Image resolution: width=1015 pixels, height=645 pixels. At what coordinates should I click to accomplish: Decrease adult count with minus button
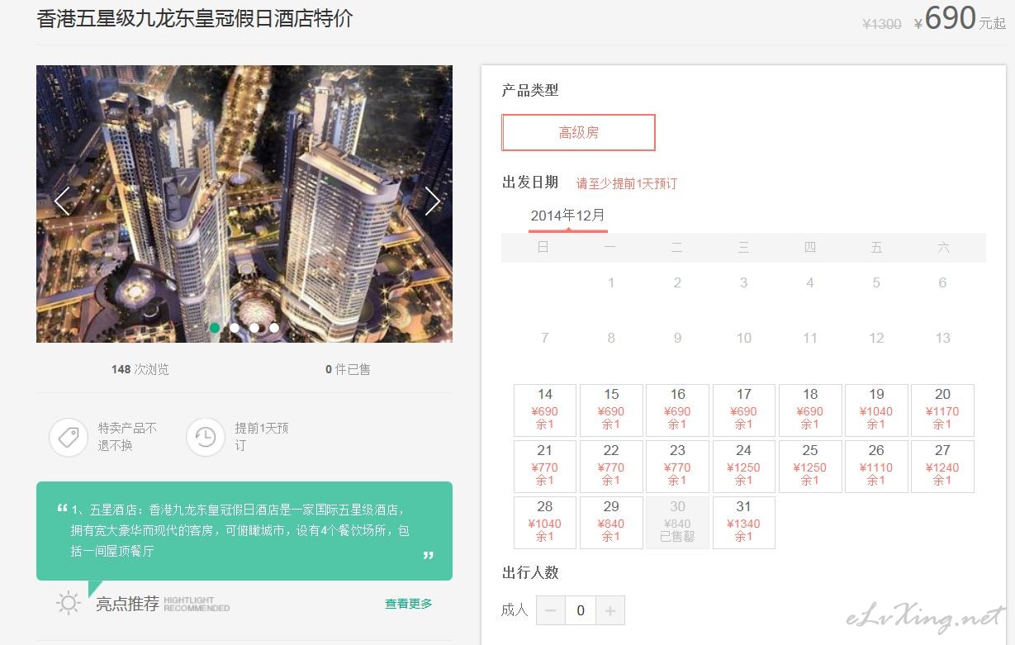tap(551, 610)
